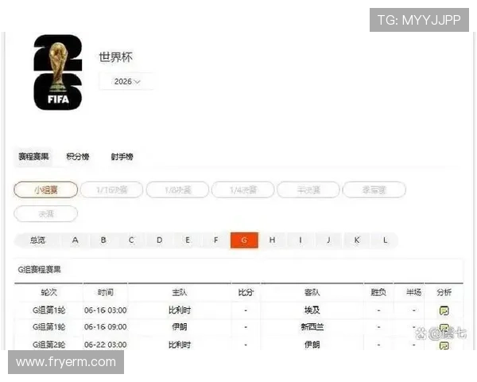Click the 06-16 03:00 time cell
Image resolution: width=477 pixels, height=382 pixels.
tap(105, 310)
